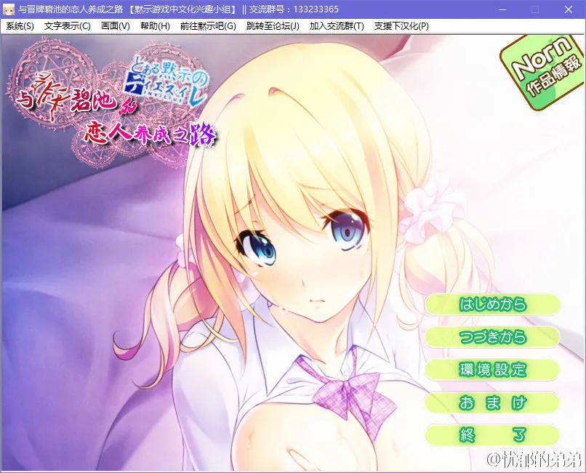This screenshot has width=586, height=473.
Task: Open the 系统(S) menu
Action: pyautogui.click(x=20, y=26)
